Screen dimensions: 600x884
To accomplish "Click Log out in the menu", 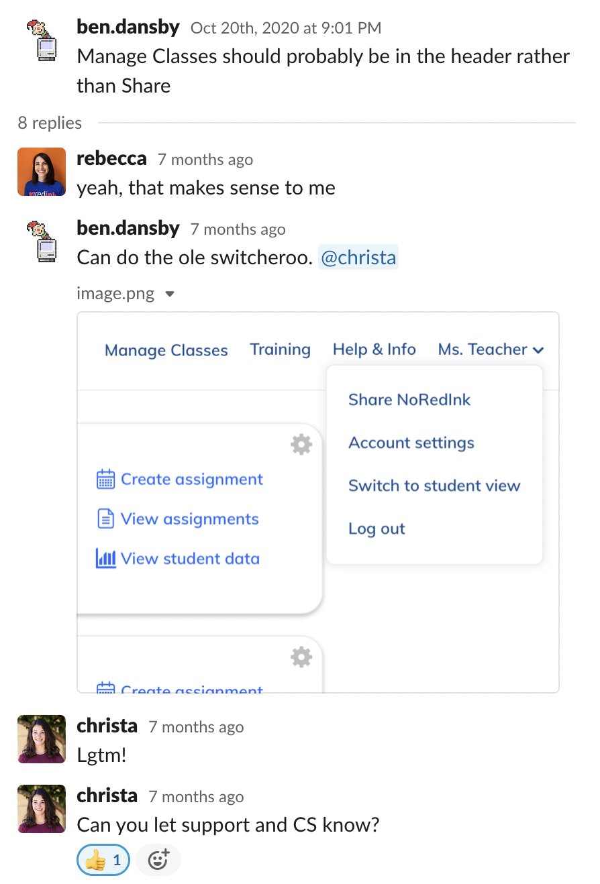I will pyautogui.click(x=377, y=529).
